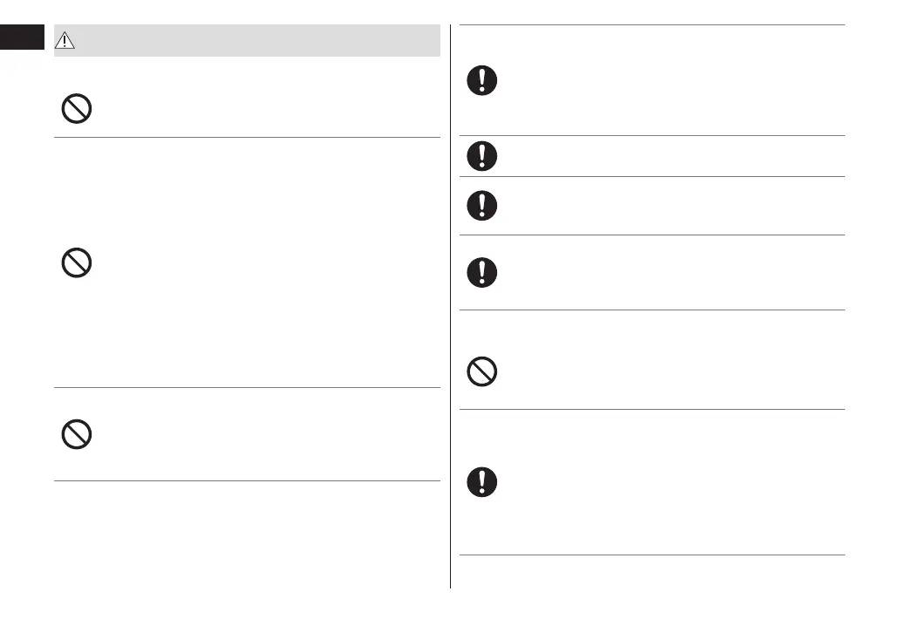The width and height of the screenshot is (900, 633).
Task: Click the black tab at the page's top-left corner
Action: pyautogui.click(x=22, y=37)
